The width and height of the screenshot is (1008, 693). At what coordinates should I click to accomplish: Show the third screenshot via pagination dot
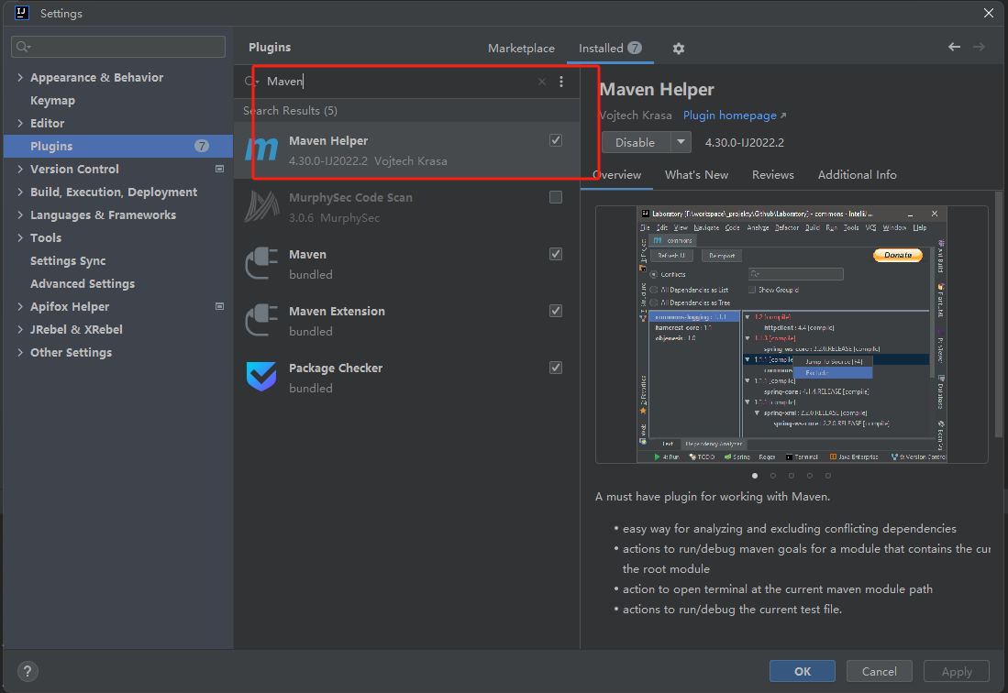792,476
